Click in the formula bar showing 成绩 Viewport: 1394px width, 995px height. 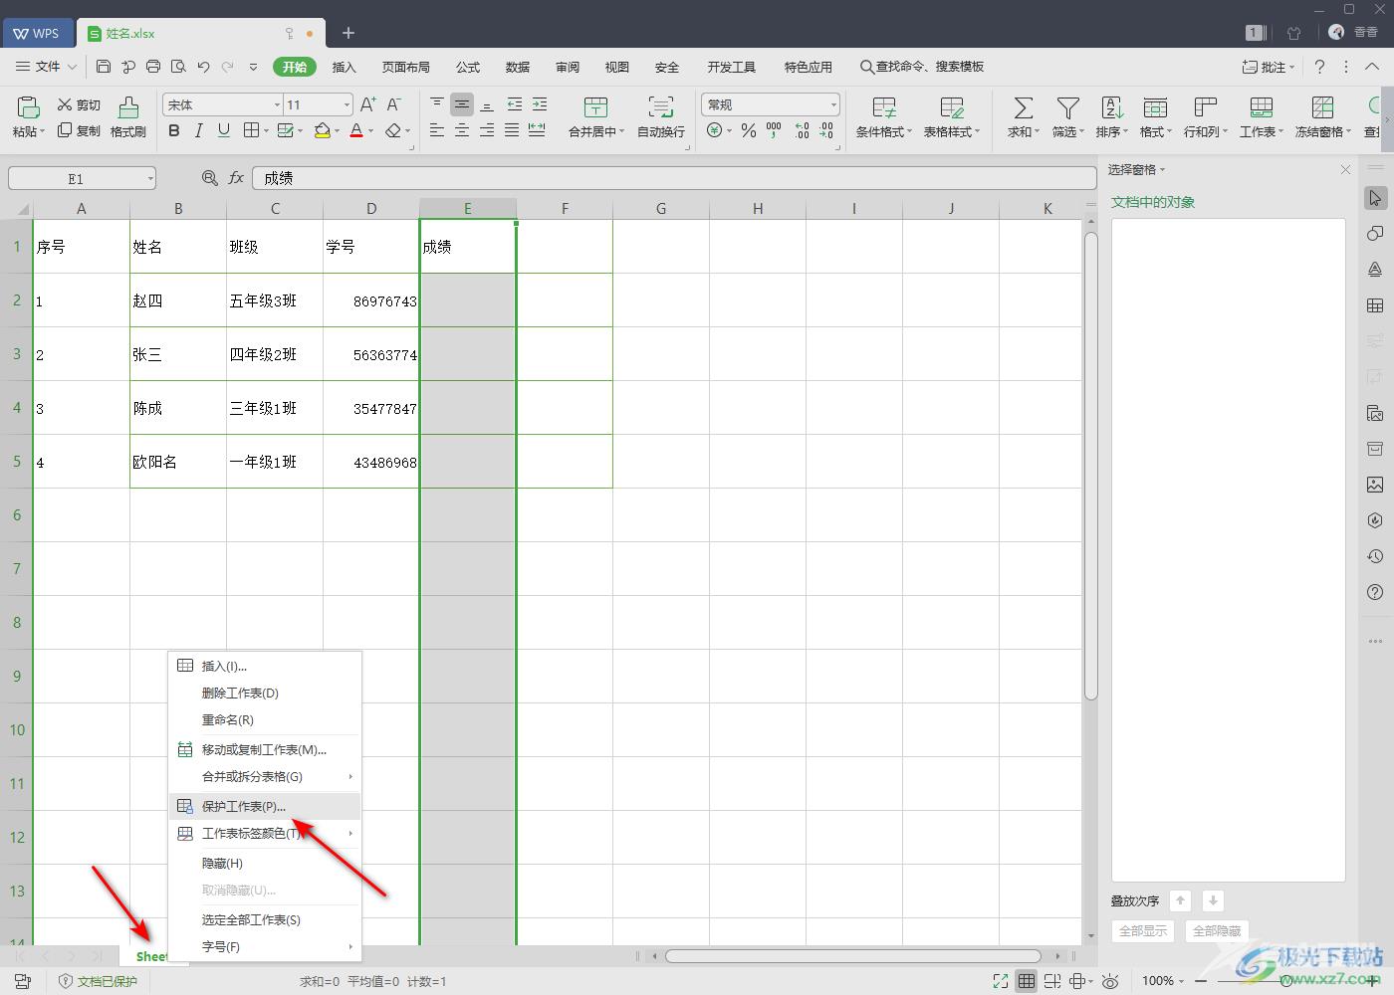click(x=674, y=178)
